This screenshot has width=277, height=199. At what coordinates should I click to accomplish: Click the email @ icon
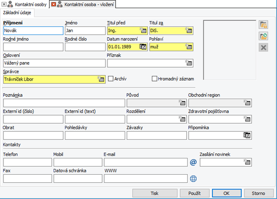pos(193,162)
